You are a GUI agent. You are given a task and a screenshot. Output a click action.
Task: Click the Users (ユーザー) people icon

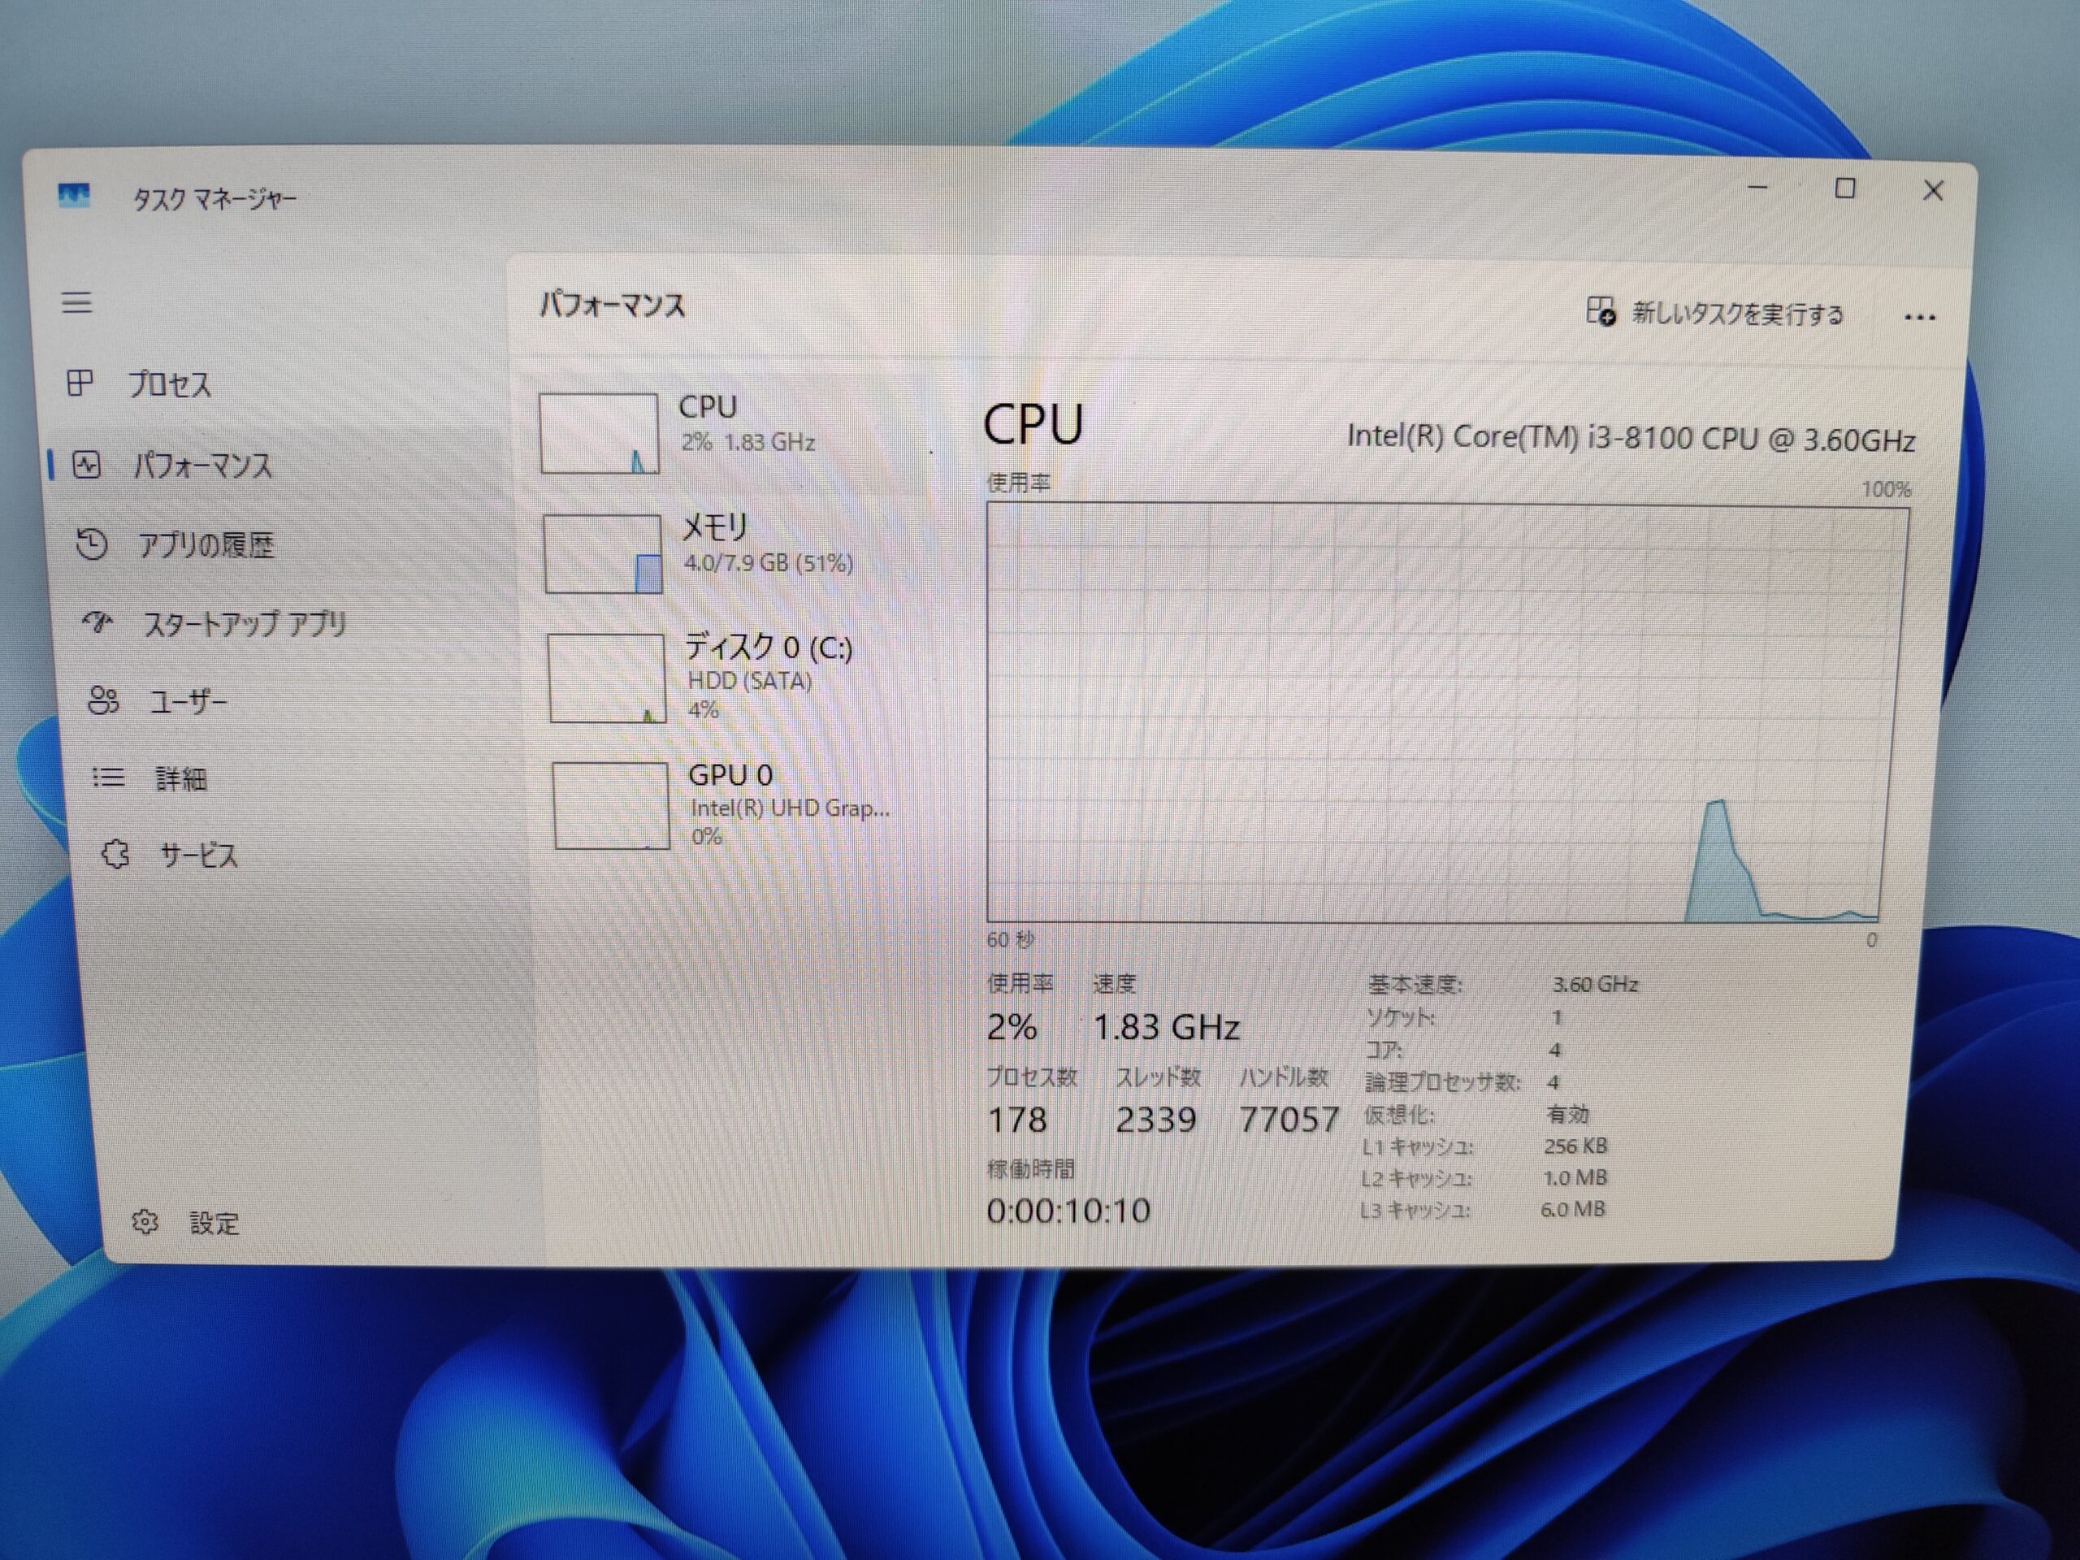[103, 700]
